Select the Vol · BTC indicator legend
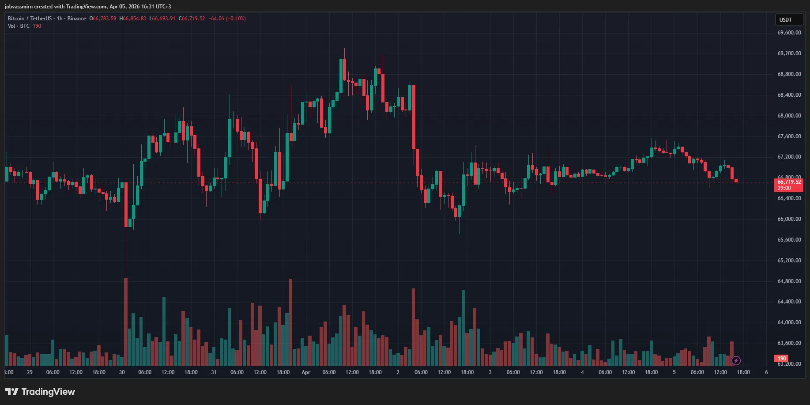810x405 pixels. coord(19,26)
